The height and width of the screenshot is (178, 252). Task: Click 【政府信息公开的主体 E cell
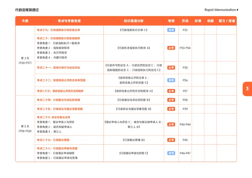click(x=134, y=80)
